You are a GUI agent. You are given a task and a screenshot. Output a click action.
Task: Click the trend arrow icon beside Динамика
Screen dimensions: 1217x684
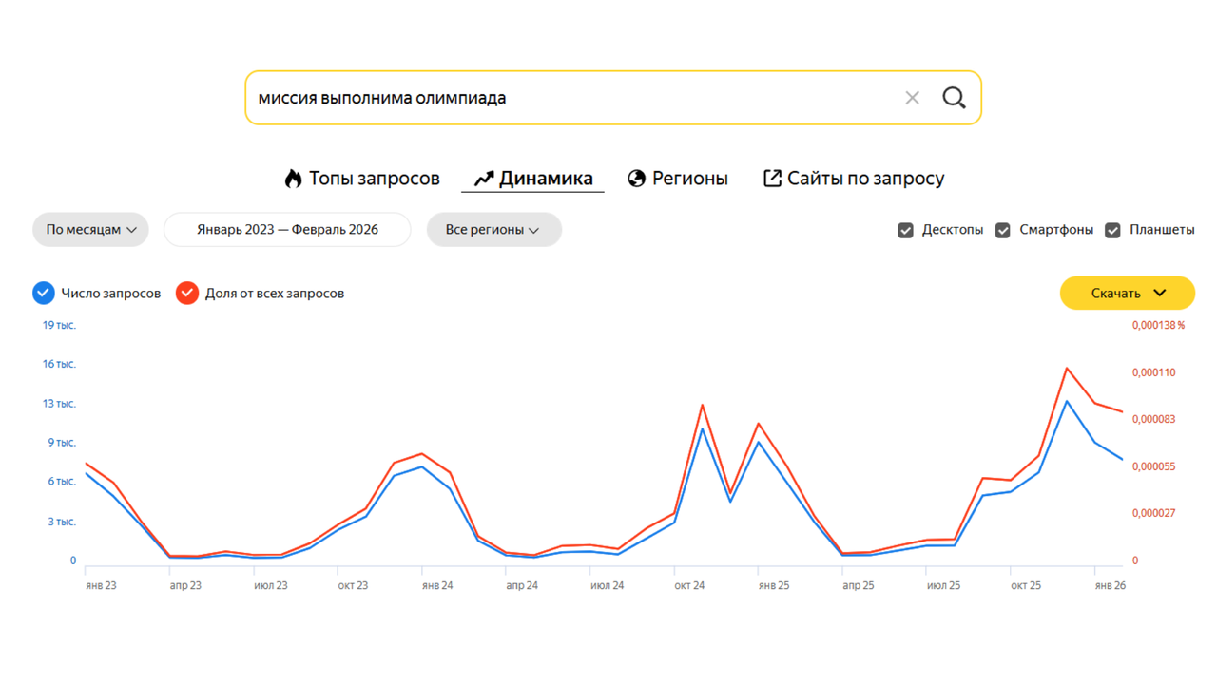pyautogui.click(x=484, y=179)
